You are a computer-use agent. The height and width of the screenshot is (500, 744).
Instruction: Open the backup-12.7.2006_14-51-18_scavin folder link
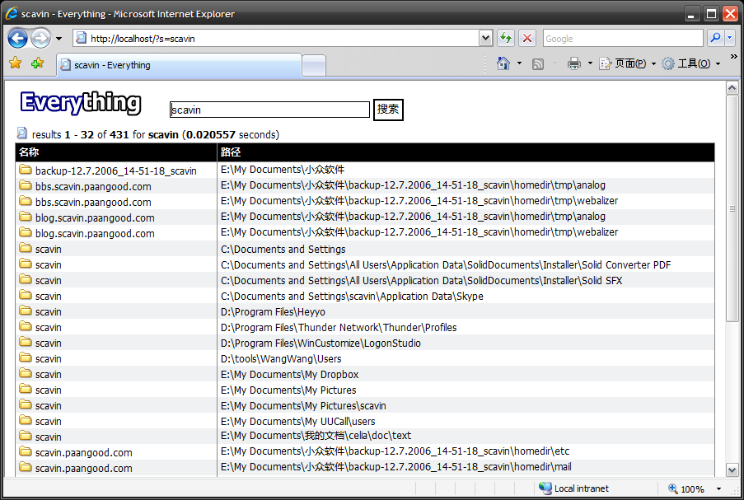(116, 171)
